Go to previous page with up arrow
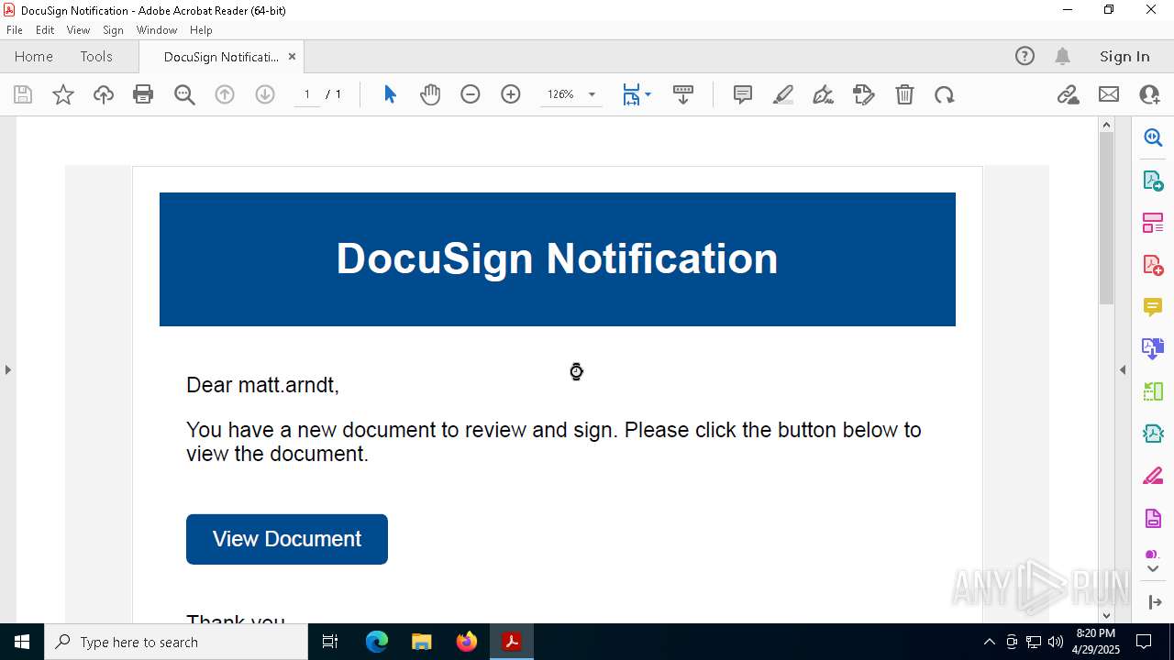This screenshot has height=660, width=1174. 225,94
